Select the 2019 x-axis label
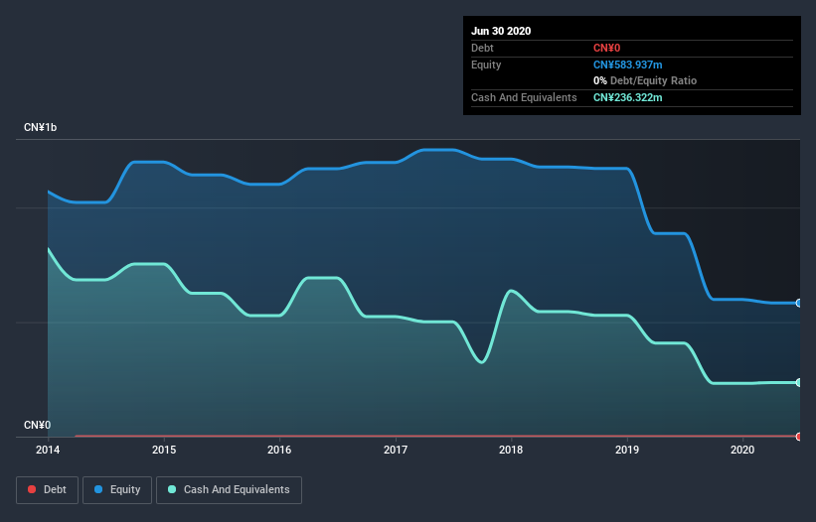This screenshot has width=816, height=522. (x=627, y=450)
